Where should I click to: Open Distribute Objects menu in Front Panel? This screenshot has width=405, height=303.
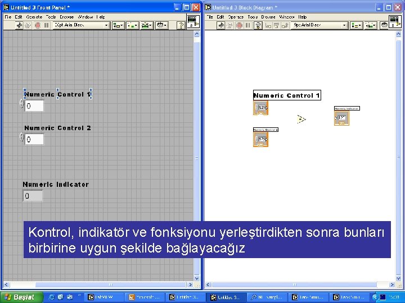click(x=133, y=25)
